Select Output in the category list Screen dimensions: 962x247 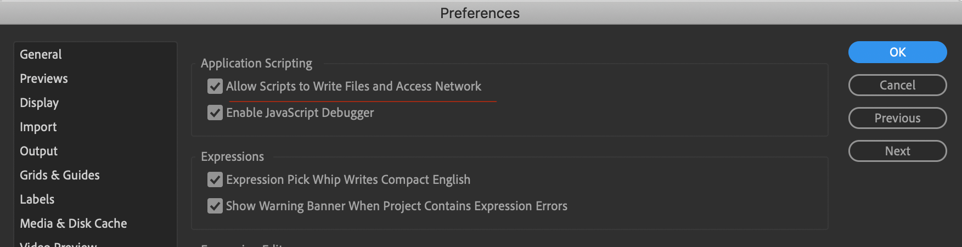pos(38,151)
